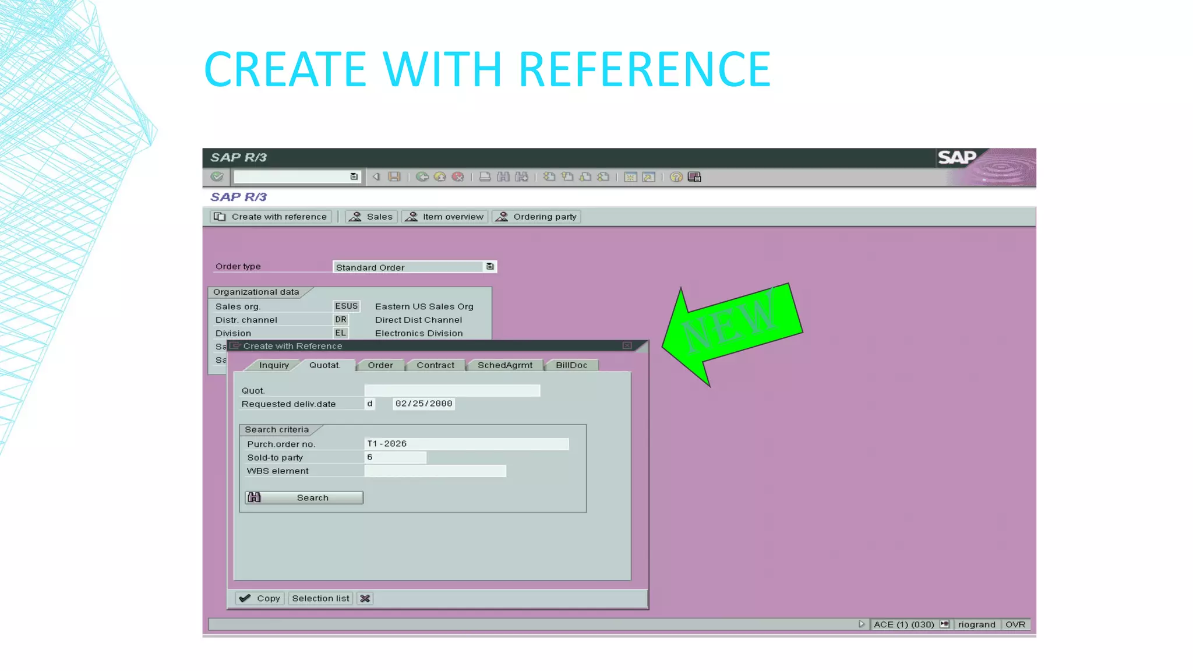Click the green Back arrow icon

tap(422, 176)
